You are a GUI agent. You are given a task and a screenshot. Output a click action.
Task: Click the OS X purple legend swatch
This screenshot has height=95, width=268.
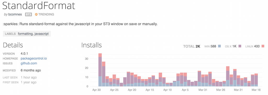coord(240,46)
